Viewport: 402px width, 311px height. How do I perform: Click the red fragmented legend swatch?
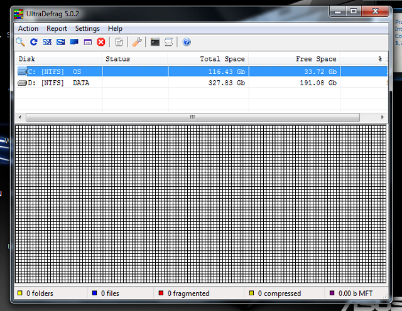click(161, 293)
